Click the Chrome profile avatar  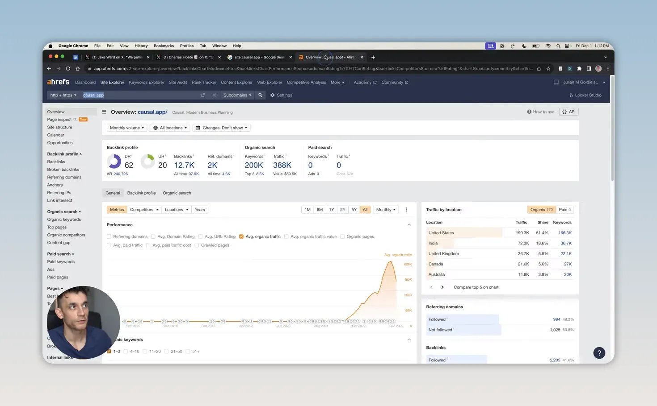[598, 69]
